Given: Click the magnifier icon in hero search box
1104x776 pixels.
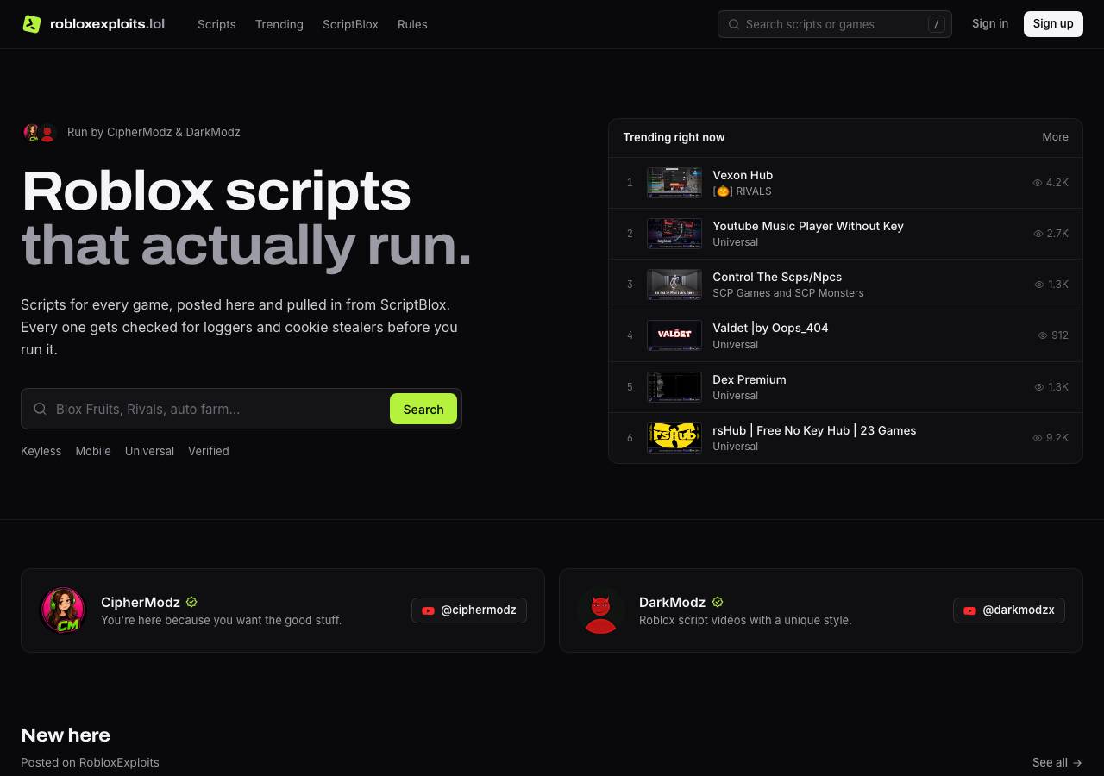Looking at the screenshot, I should click(40, 409).
